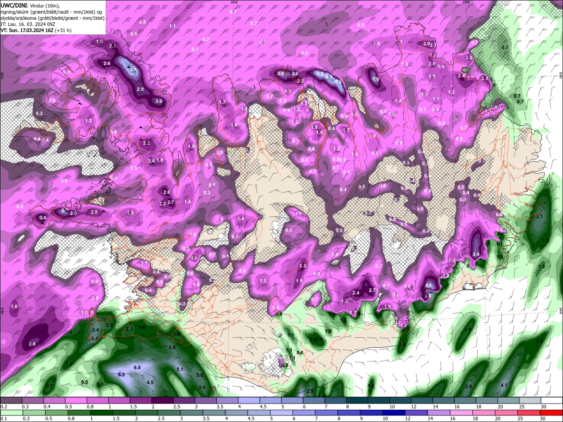Pick the white swatch ending the upper scale
Screen dimensions: 563x422
[x=552, y=401]
